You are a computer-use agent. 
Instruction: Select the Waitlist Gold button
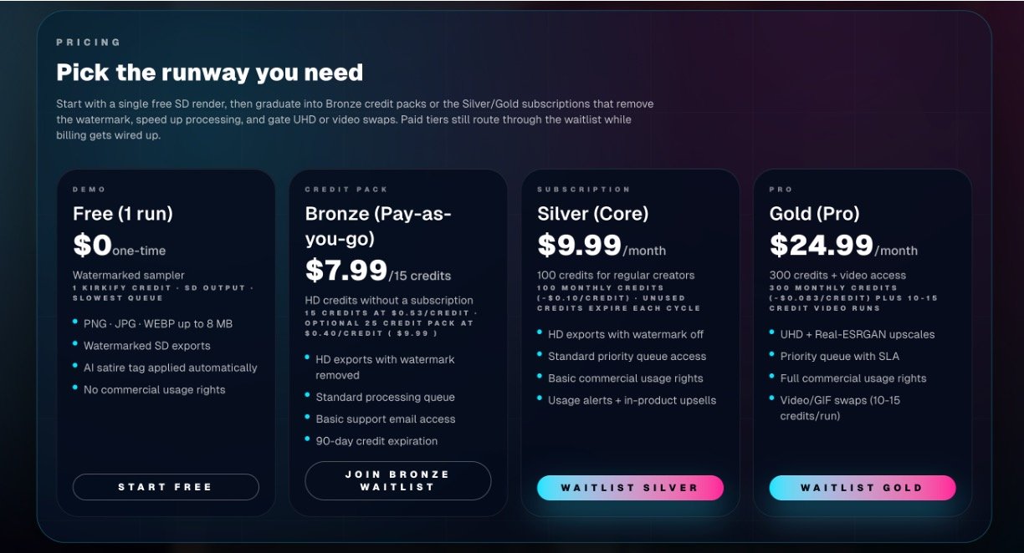[862, 488]
